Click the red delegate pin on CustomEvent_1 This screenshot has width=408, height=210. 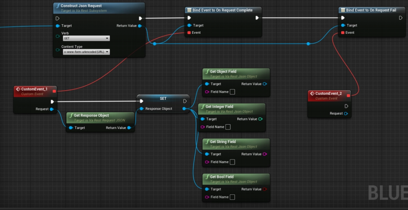tap(54, 91)
